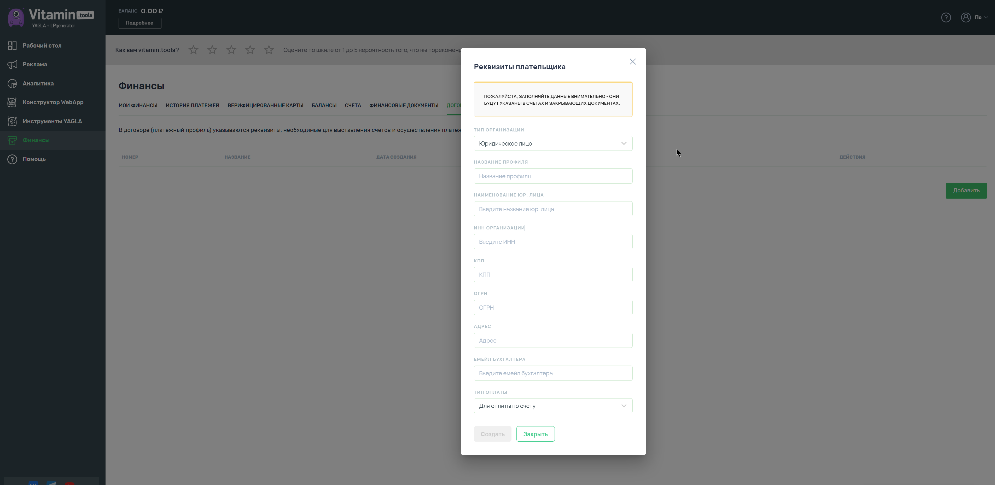This screenshot has width=995, height=485.
Task: Open the Тип оплаты dropdown
Action: [x=553, y=406]
